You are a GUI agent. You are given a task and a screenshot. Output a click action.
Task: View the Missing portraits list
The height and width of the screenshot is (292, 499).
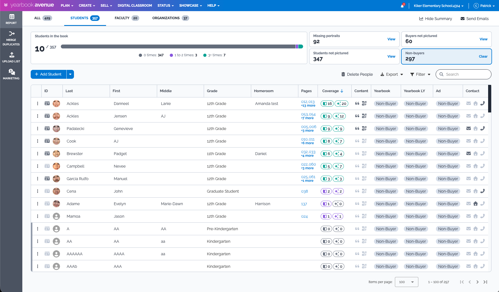(x=391, y=39)
